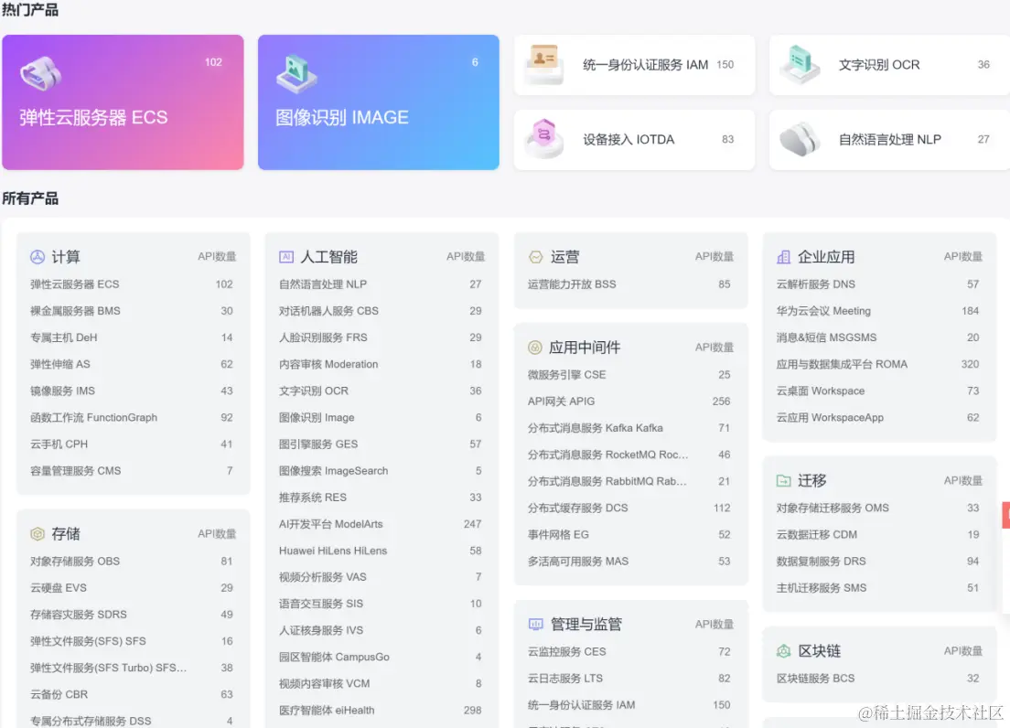Open the 统一身份认证服务 IAM hot card

click(634, 64)
